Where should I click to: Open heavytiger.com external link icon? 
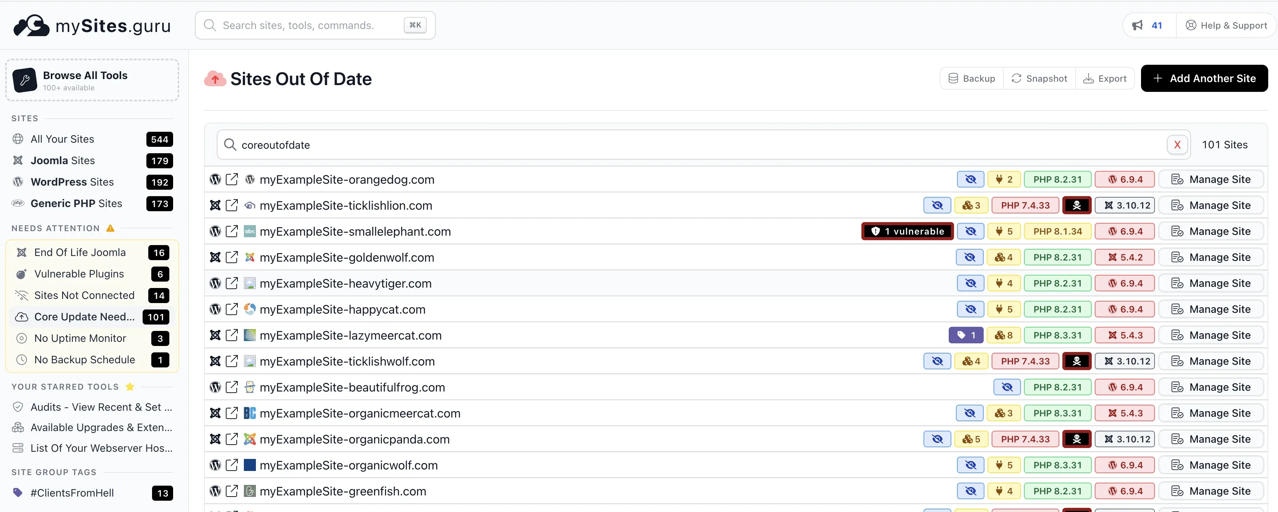coord(232,283)
